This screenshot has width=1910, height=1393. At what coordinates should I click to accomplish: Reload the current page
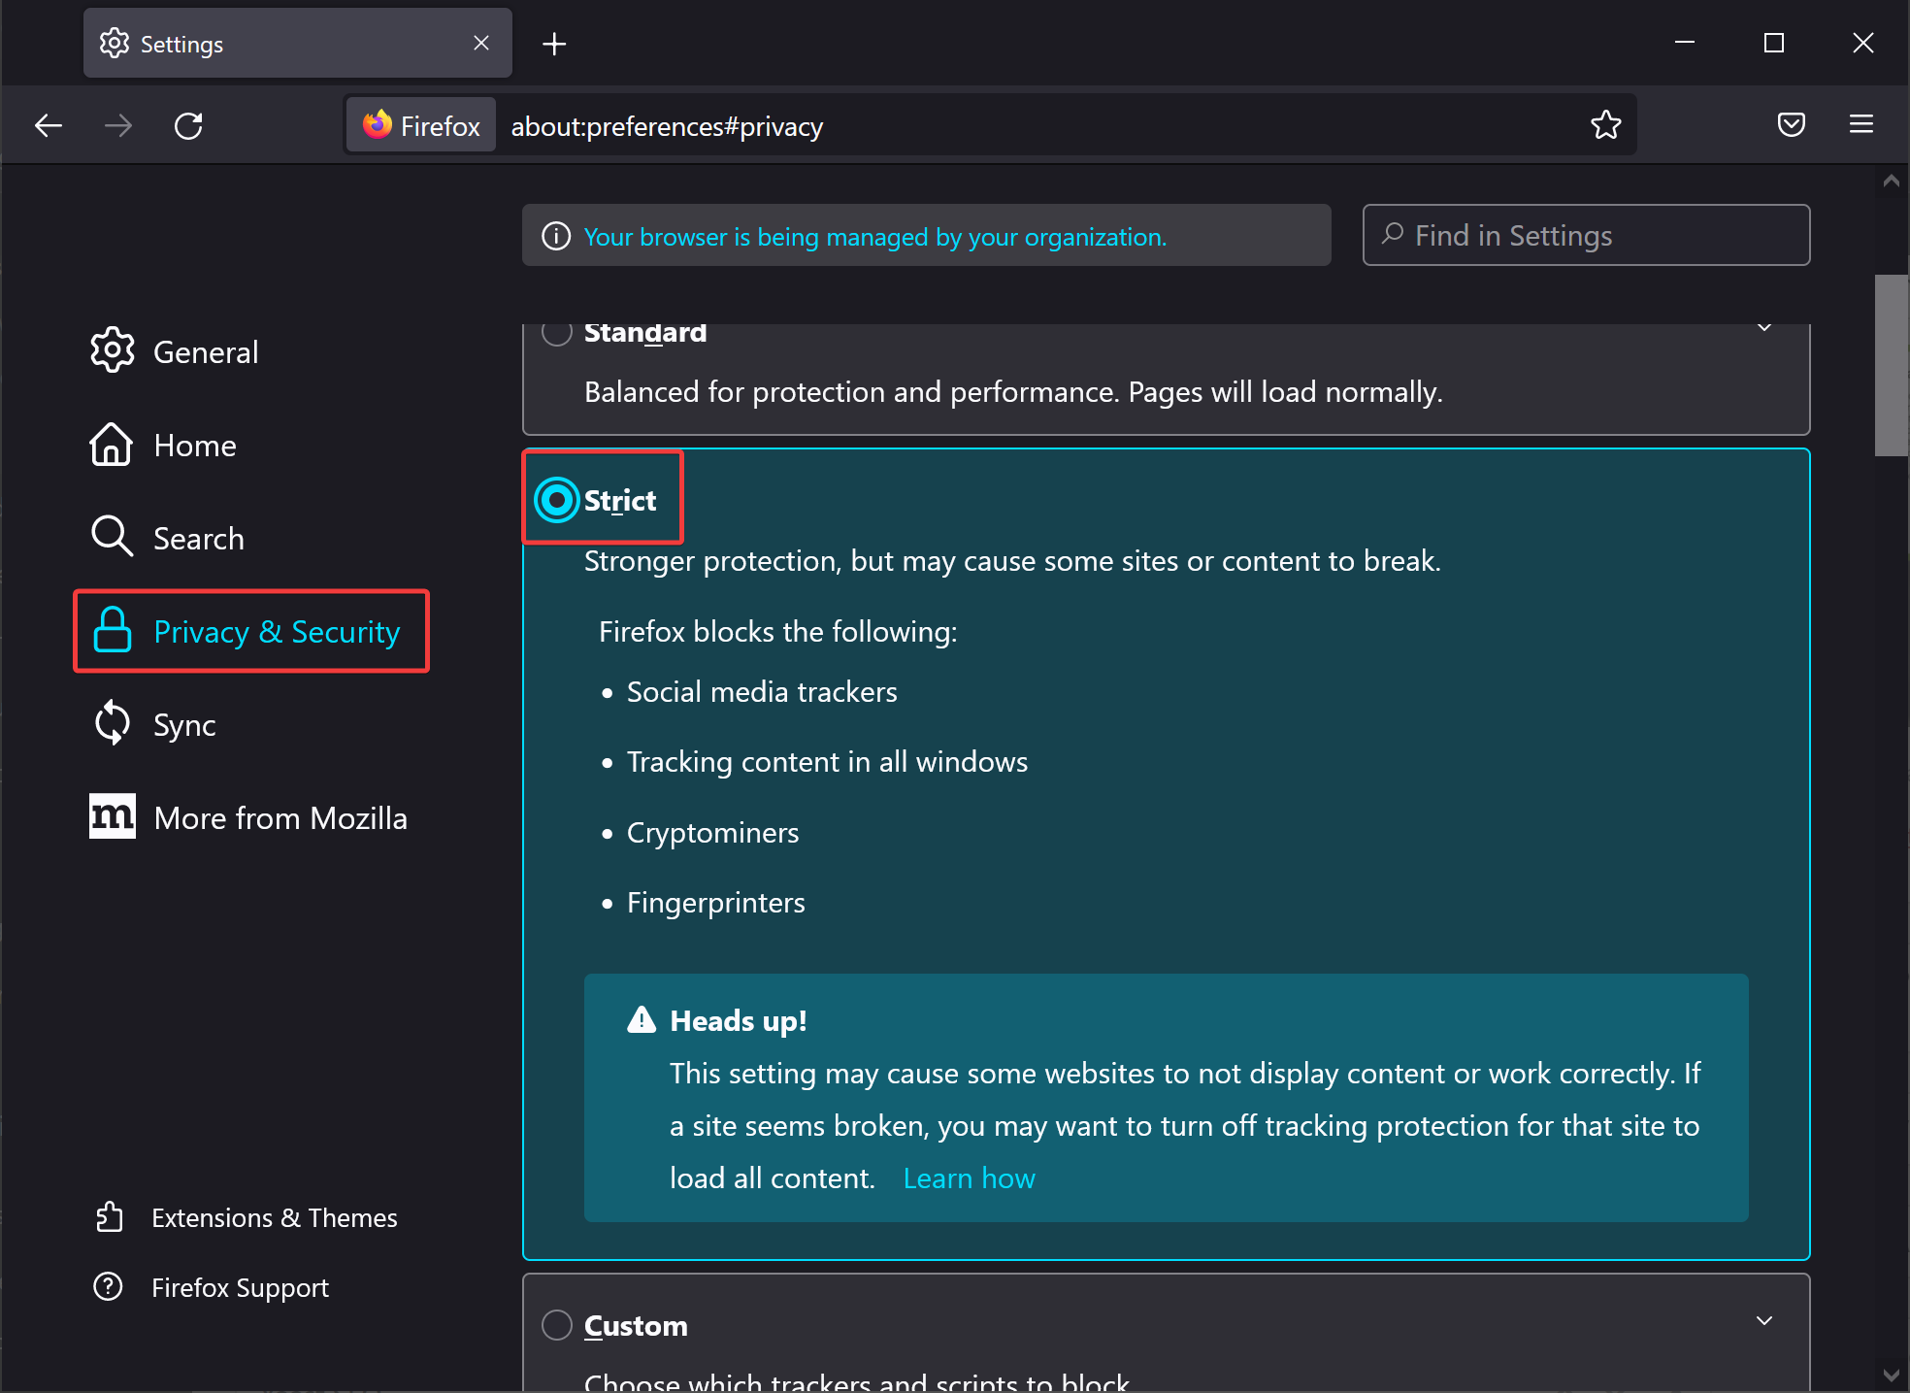click(188, 125)
